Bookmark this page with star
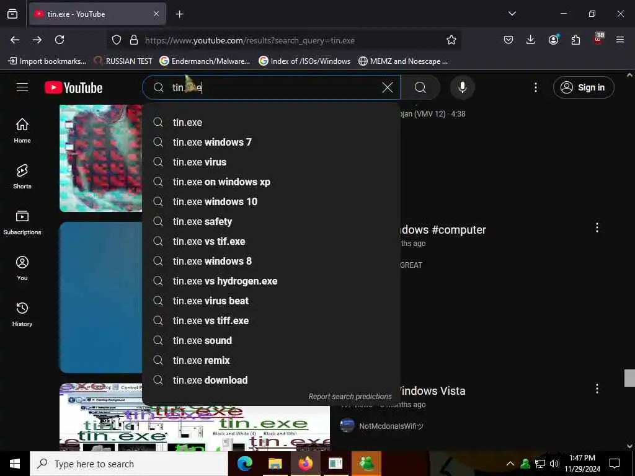The image size is (635, 476). pyautogui.click(x=451, y=40)
